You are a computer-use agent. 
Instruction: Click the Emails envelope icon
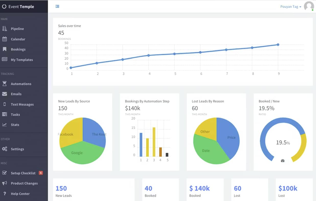[5, 94]
